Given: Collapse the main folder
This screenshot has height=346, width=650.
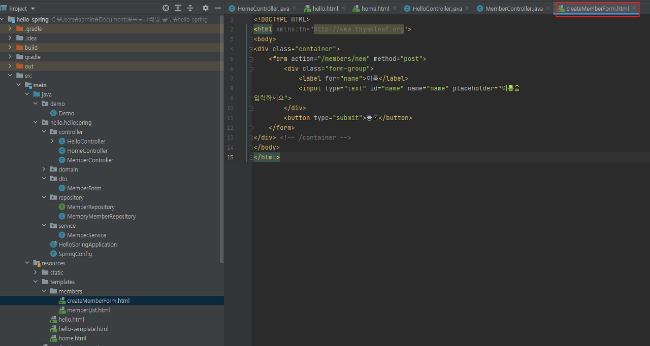Looking at the screenshot, I should pyautogui.click(x=18, y=85).
